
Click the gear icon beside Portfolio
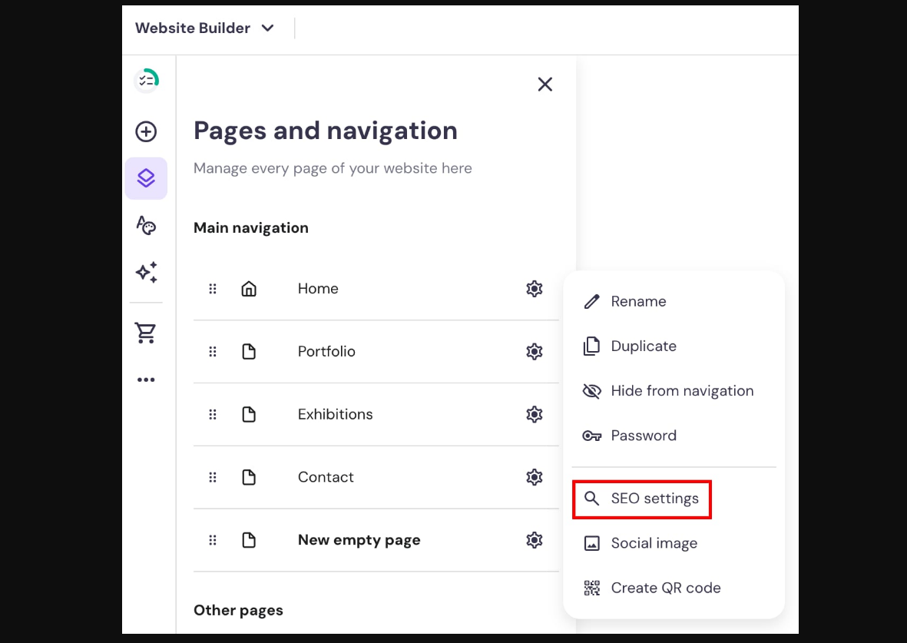(534, 351)
